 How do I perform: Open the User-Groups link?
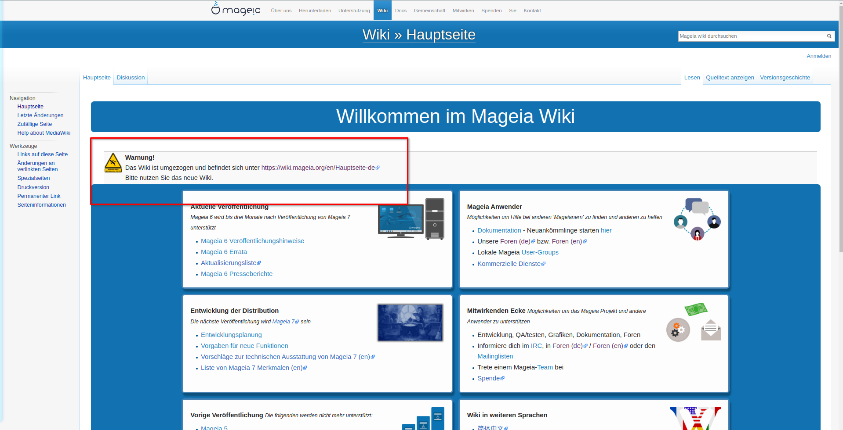tap(540, 252)
